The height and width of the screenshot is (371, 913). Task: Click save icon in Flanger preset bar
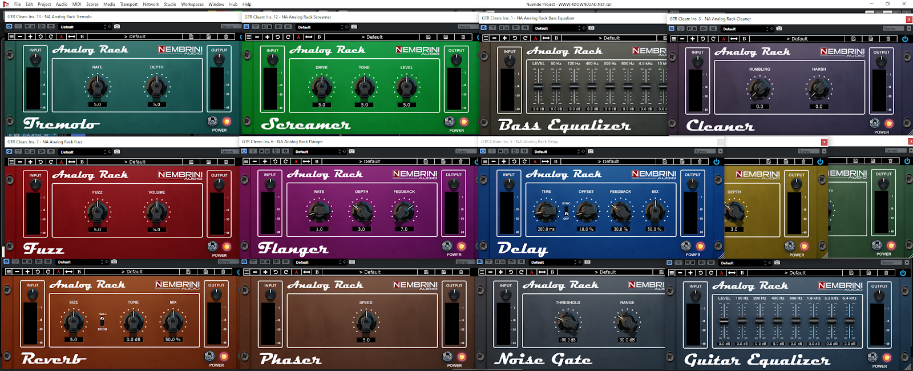coord(426,162)
